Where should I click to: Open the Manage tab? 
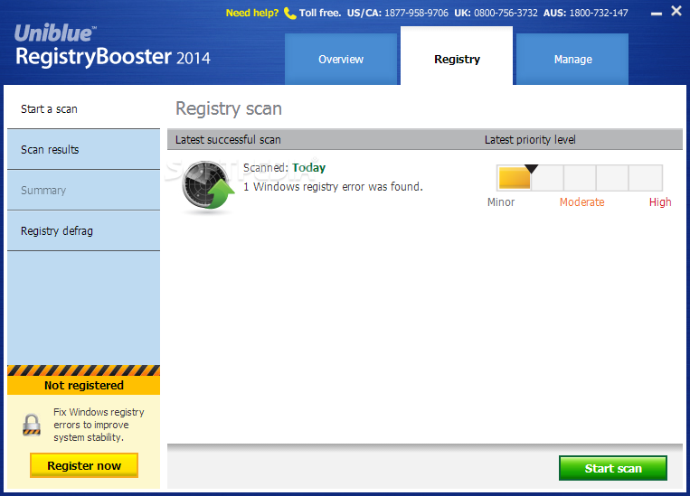(572, 60)
